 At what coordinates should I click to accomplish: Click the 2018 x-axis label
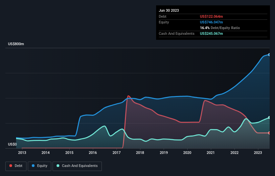[140, 153]
